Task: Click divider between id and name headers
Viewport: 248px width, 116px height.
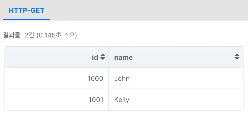Action: pyautogui.click(x=109, y=57)
